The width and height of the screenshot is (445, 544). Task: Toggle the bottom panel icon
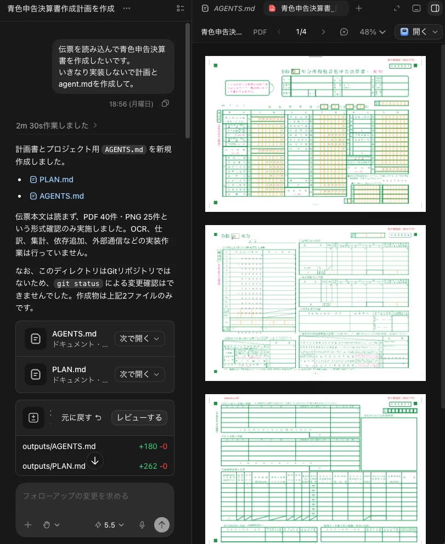416,8
